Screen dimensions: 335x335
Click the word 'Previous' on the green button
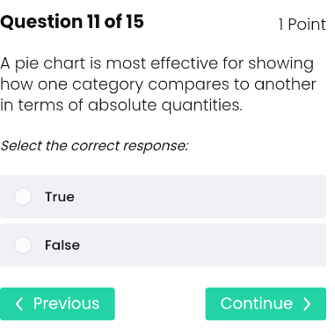67,303
